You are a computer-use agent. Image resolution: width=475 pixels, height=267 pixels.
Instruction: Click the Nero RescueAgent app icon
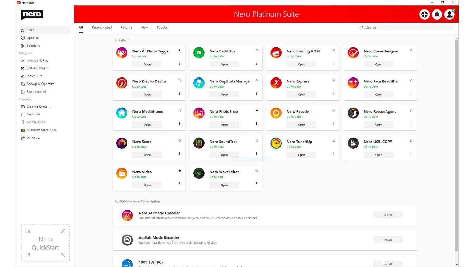(353, 113)
